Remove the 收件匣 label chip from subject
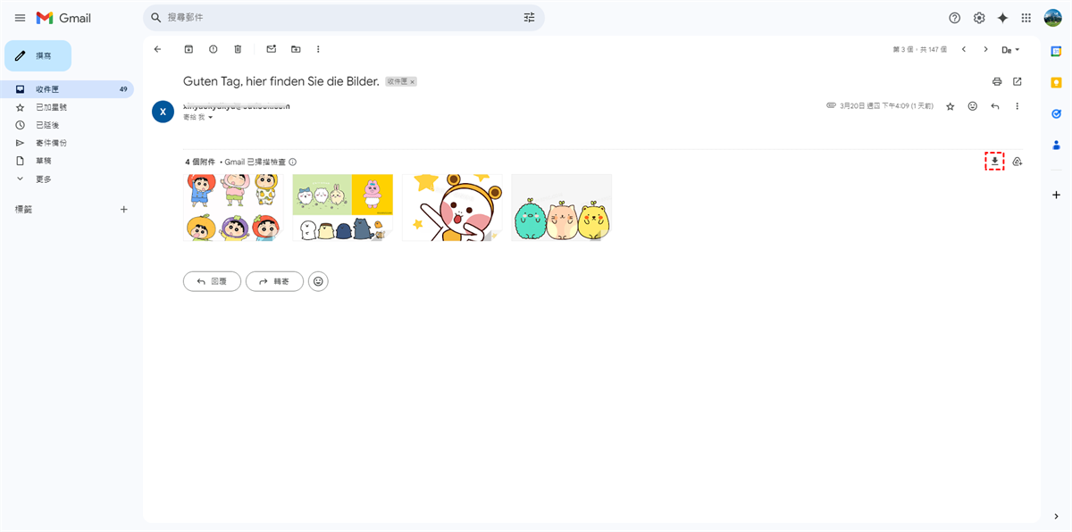The height and width of the screenshot is (532, 1072). (412, 82)
